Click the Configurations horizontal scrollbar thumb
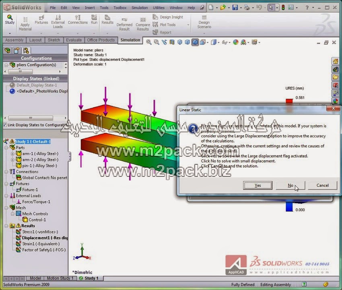Screen dimensions: 342x290 [x=21, y=72]
